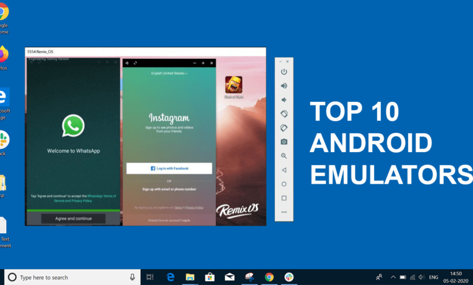Activate the emulator zoom magnifier icon
Image resolution: width=473 pixels, height=285 pixels.
pyautogui.click(x=284, y=156)
